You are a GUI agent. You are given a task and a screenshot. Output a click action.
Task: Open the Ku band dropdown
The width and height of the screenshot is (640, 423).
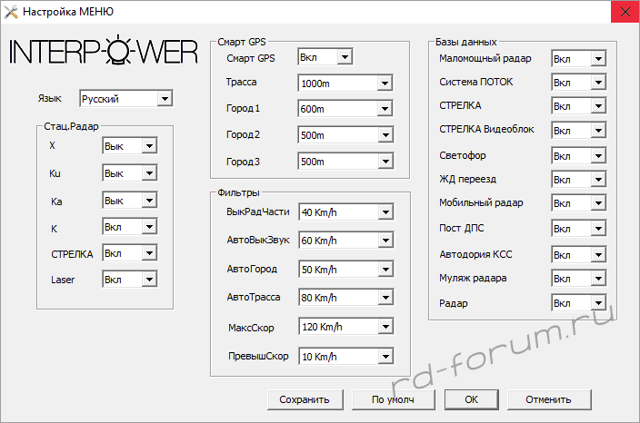click(x=130, y=173)
